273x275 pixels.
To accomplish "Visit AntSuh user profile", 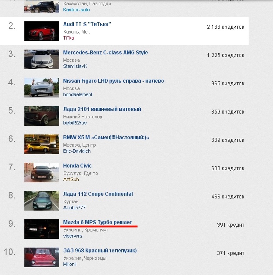I will tap(71, 179).
